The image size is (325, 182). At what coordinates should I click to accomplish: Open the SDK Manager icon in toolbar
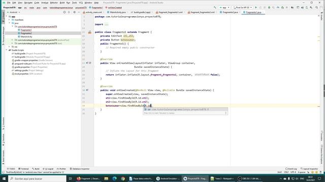pyautogui.click(x=311, y=8)
